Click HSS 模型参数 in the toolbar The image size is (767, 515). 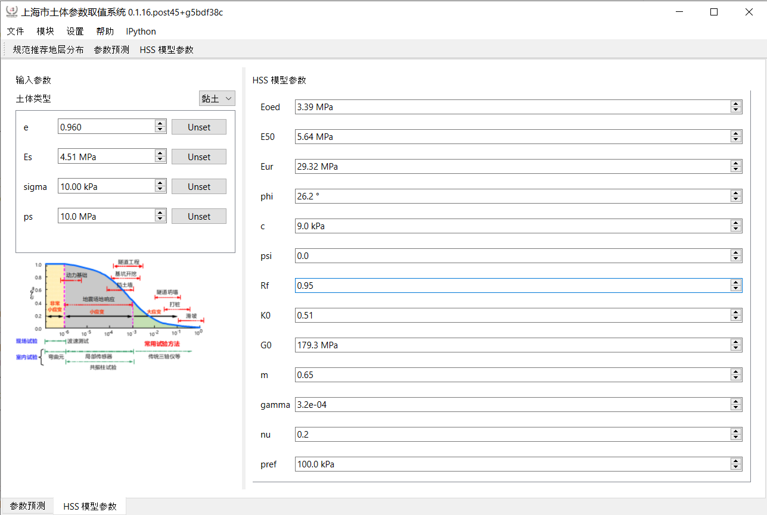(x=166, y=50)
